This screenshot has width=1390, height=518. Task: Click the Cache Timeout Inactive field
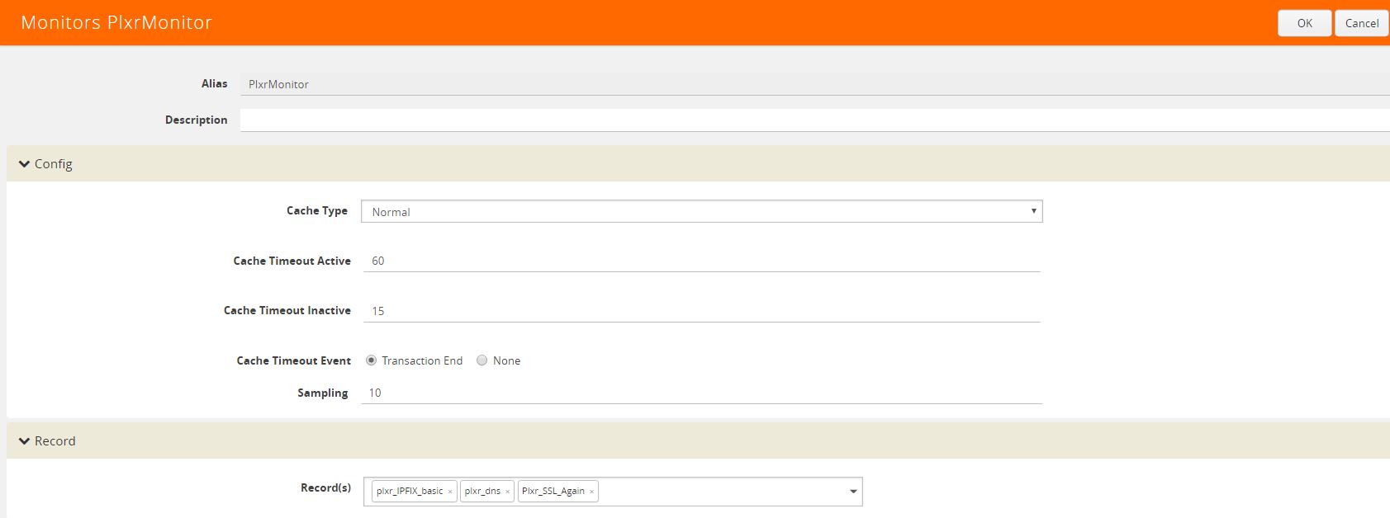702,311
